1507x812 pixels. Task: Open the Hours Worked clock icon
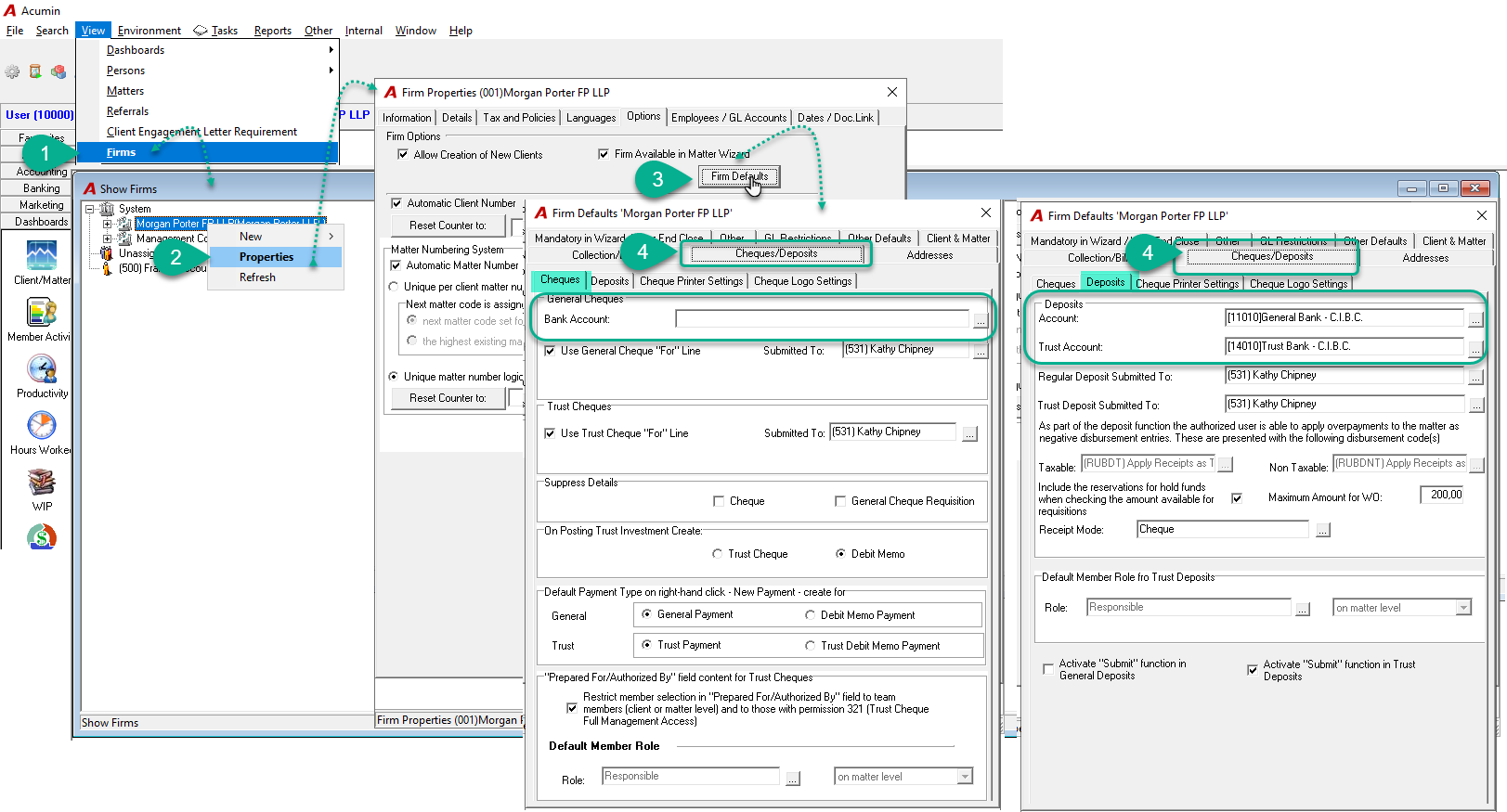click(x=42, y=426)
